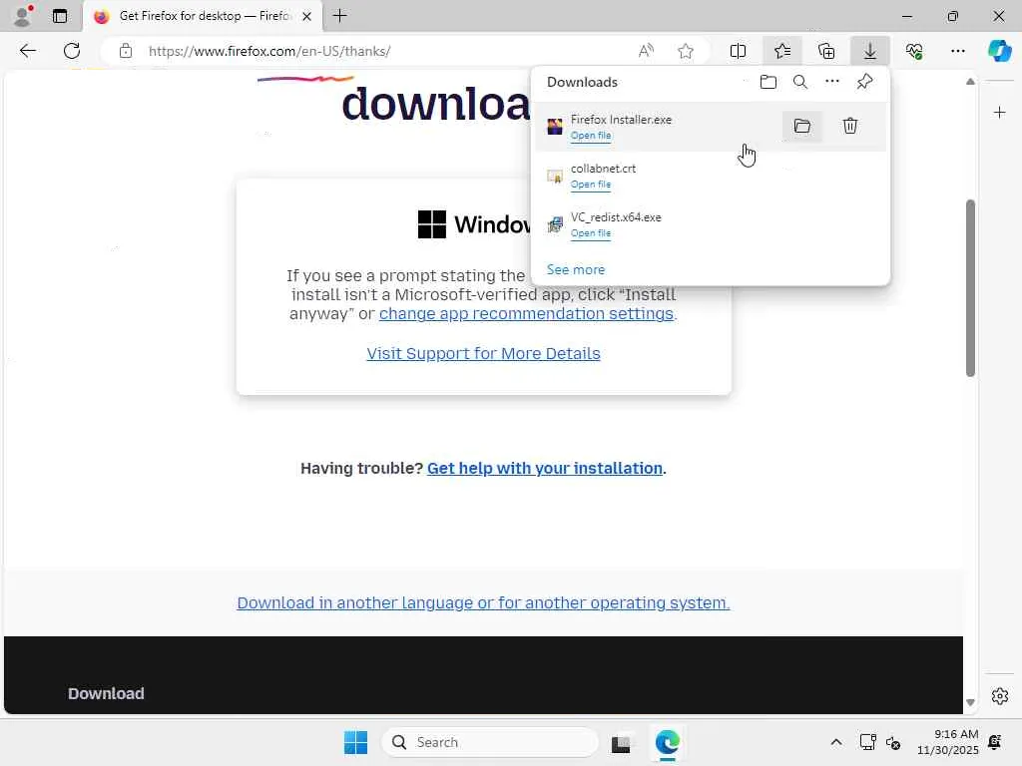This screenshot has width=1022, height=766.
Task: Select the Get Firefox for desktop tab
Action: (x=202, y=16)
